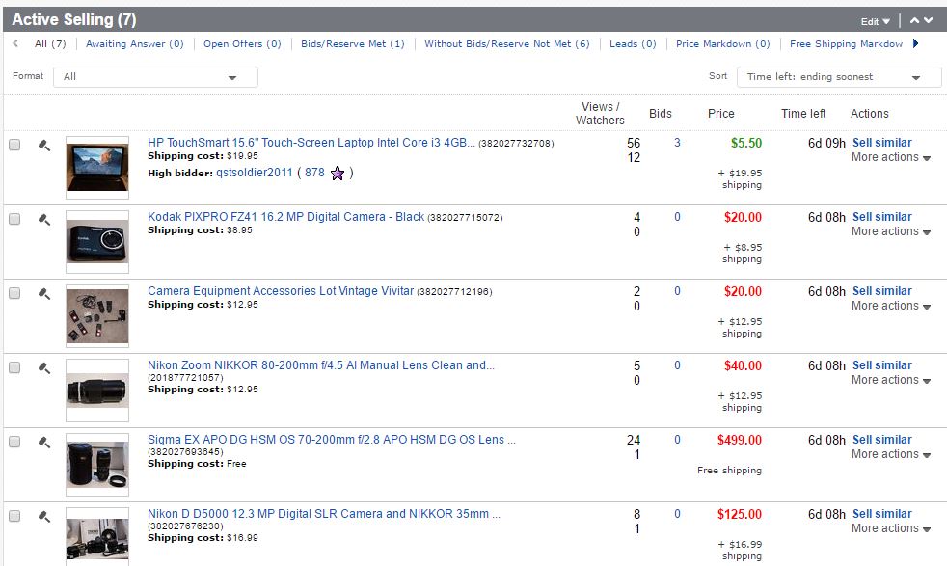Open high bidder qstsoldier2011 profile link
947x566 pixels.
click(255, 174)
